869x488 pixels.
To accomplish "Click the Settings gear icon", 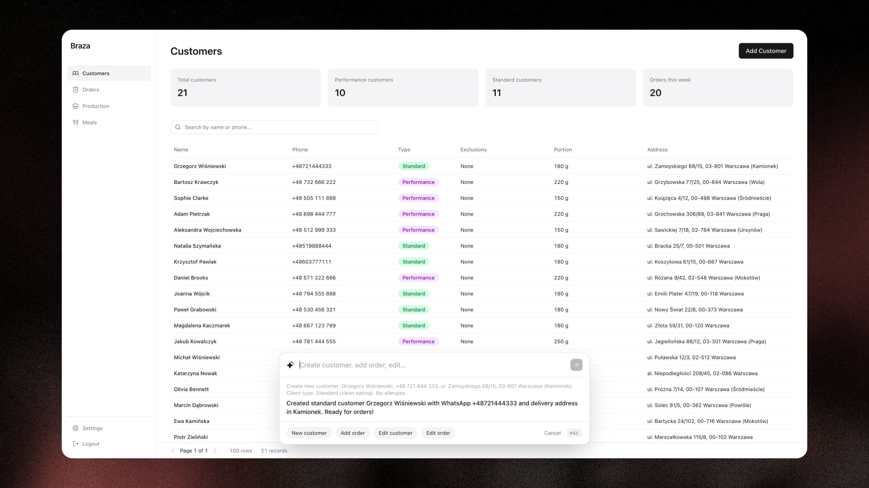I will tap(76, 428).
